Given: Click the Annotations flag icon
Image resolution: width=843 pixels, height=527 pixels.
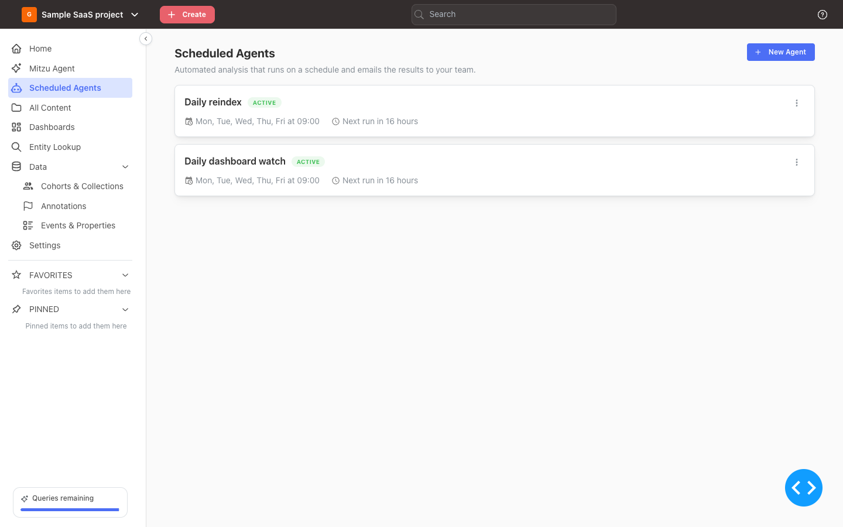Looking at the screenshot, I should pyautogui.click(x=28, y=206).
